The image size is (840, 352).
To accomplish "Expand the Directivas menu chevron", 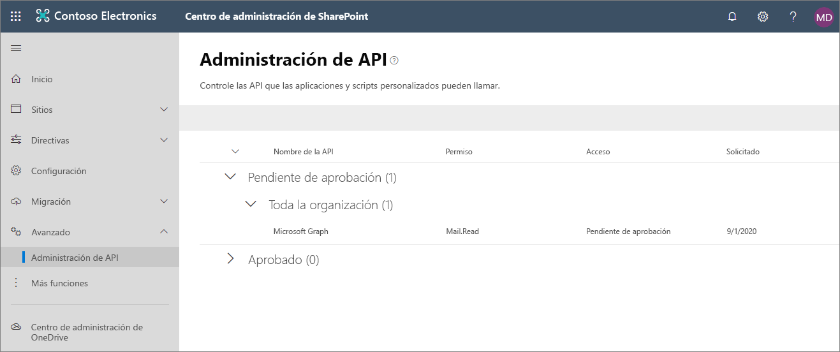I will (164, 140).
